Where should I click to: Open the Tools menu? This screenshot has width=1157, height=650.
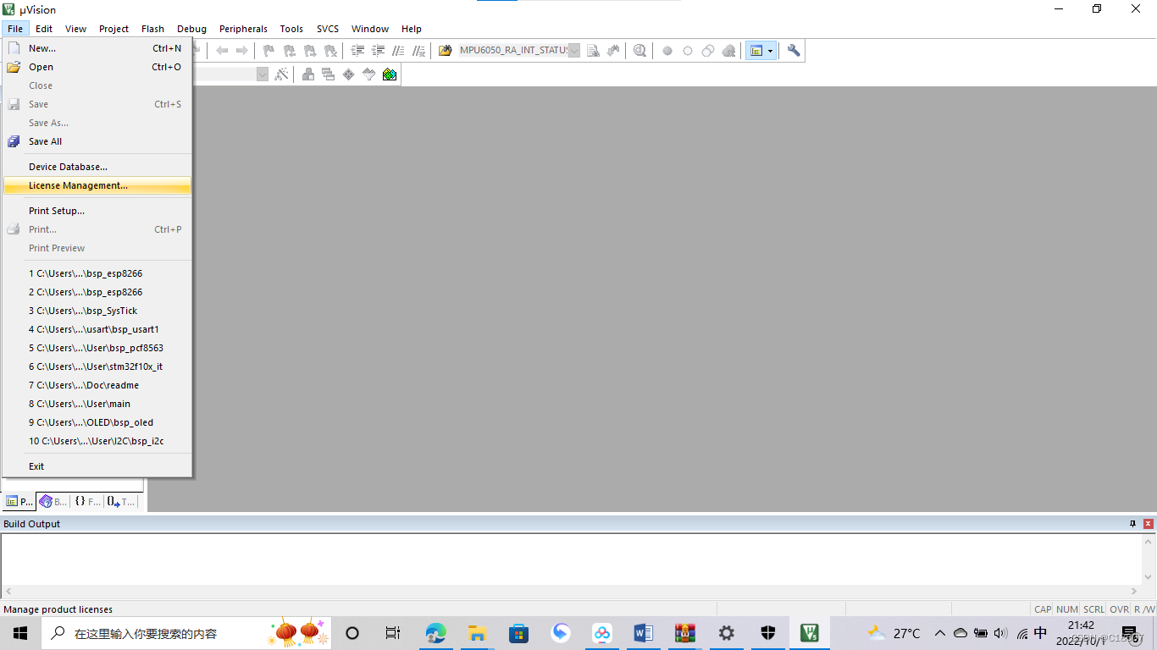pos(291,29)
